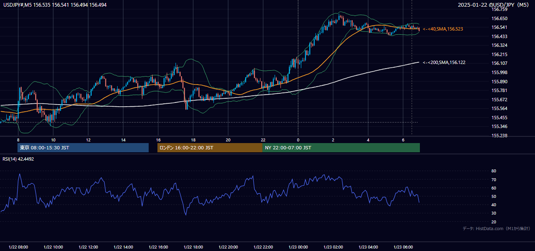
Task: Click the bottom time label 1/22 16:00
Action: click(x=158, y=247)
